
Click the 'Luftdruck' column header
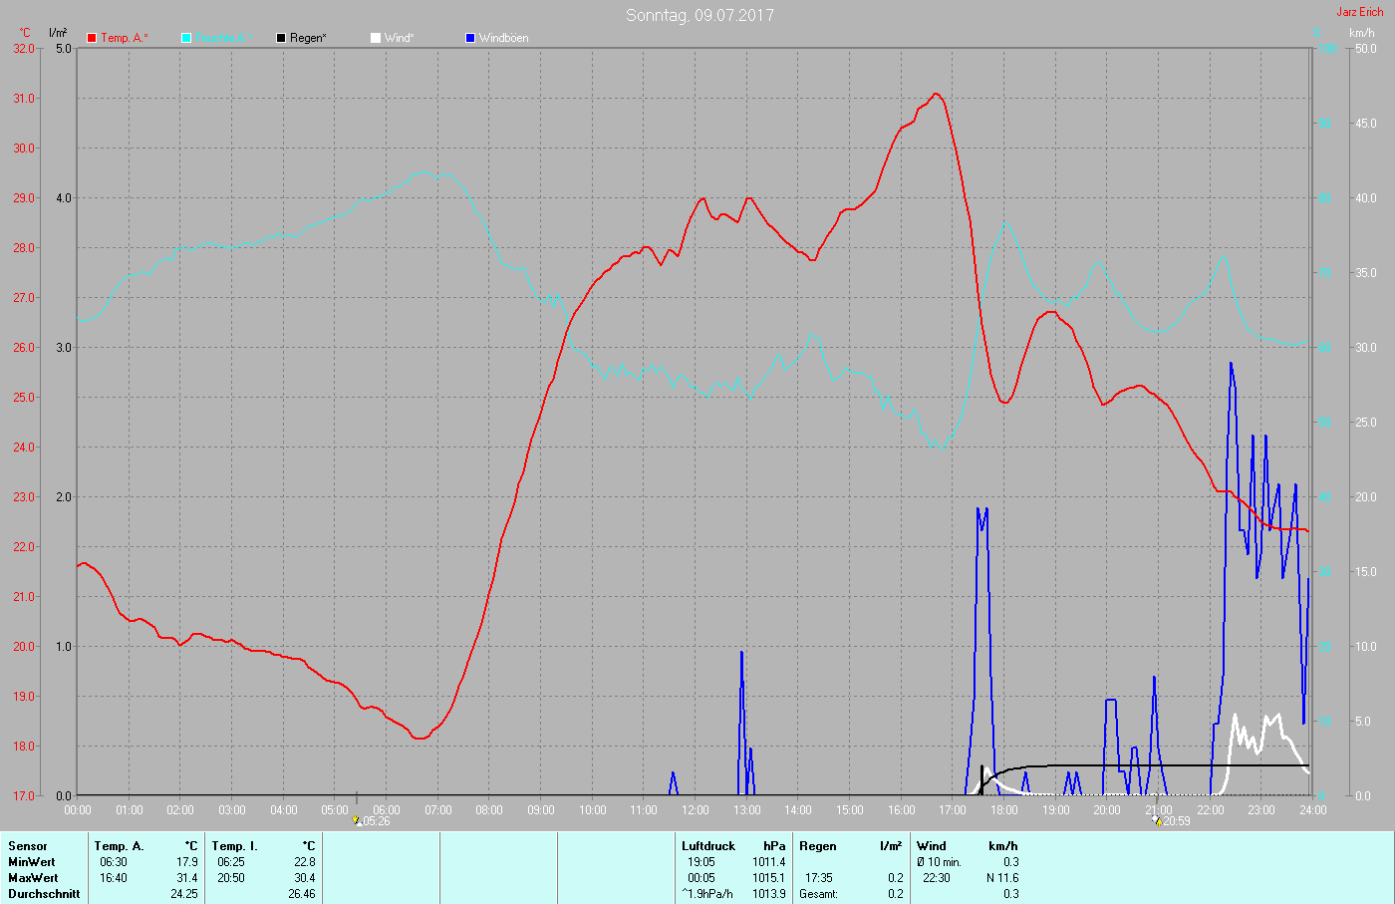tap(708, 846)
